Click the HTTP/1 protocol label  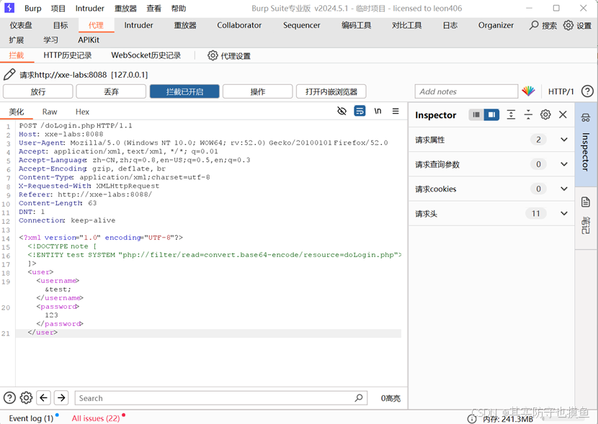pyautogui.click(x=561, y=91)
